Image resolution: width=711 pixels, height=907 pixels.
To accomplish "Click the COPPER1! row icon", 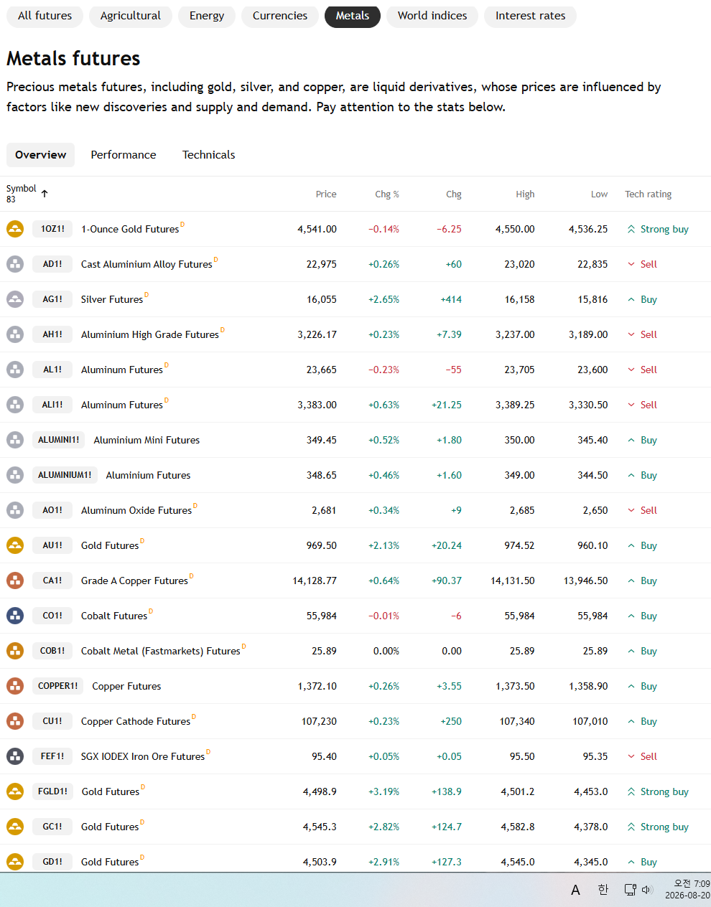I will tap(15, 686).
